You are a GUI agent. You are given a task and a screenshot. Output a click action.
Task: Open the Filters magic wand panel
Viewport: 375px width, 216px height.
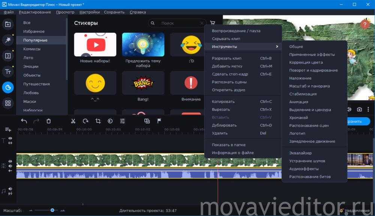pos(7,40)
